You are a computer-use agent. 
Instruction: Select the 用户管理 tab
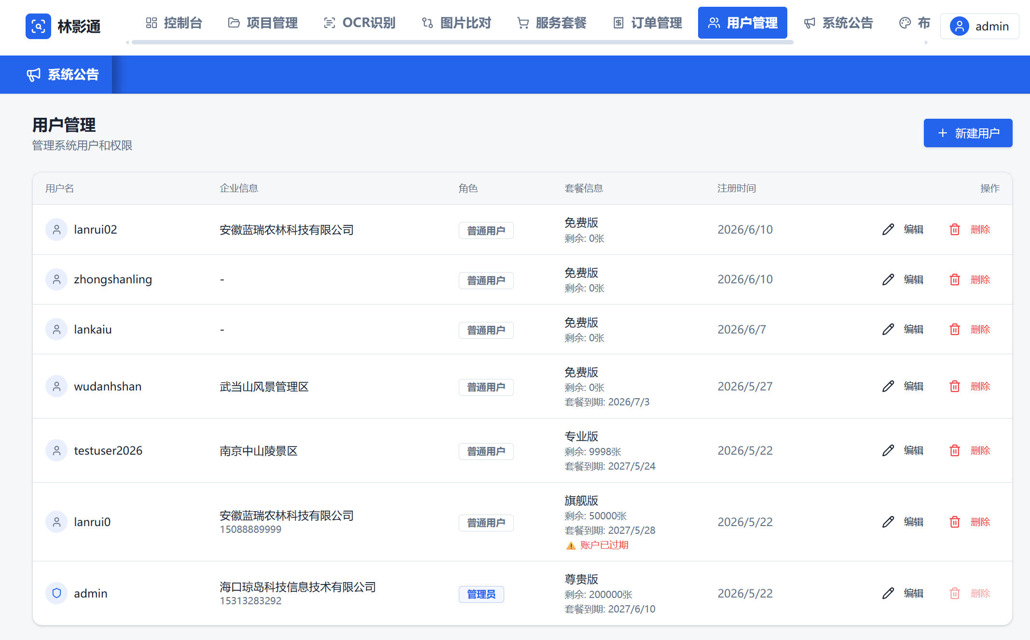click(742, 23)
